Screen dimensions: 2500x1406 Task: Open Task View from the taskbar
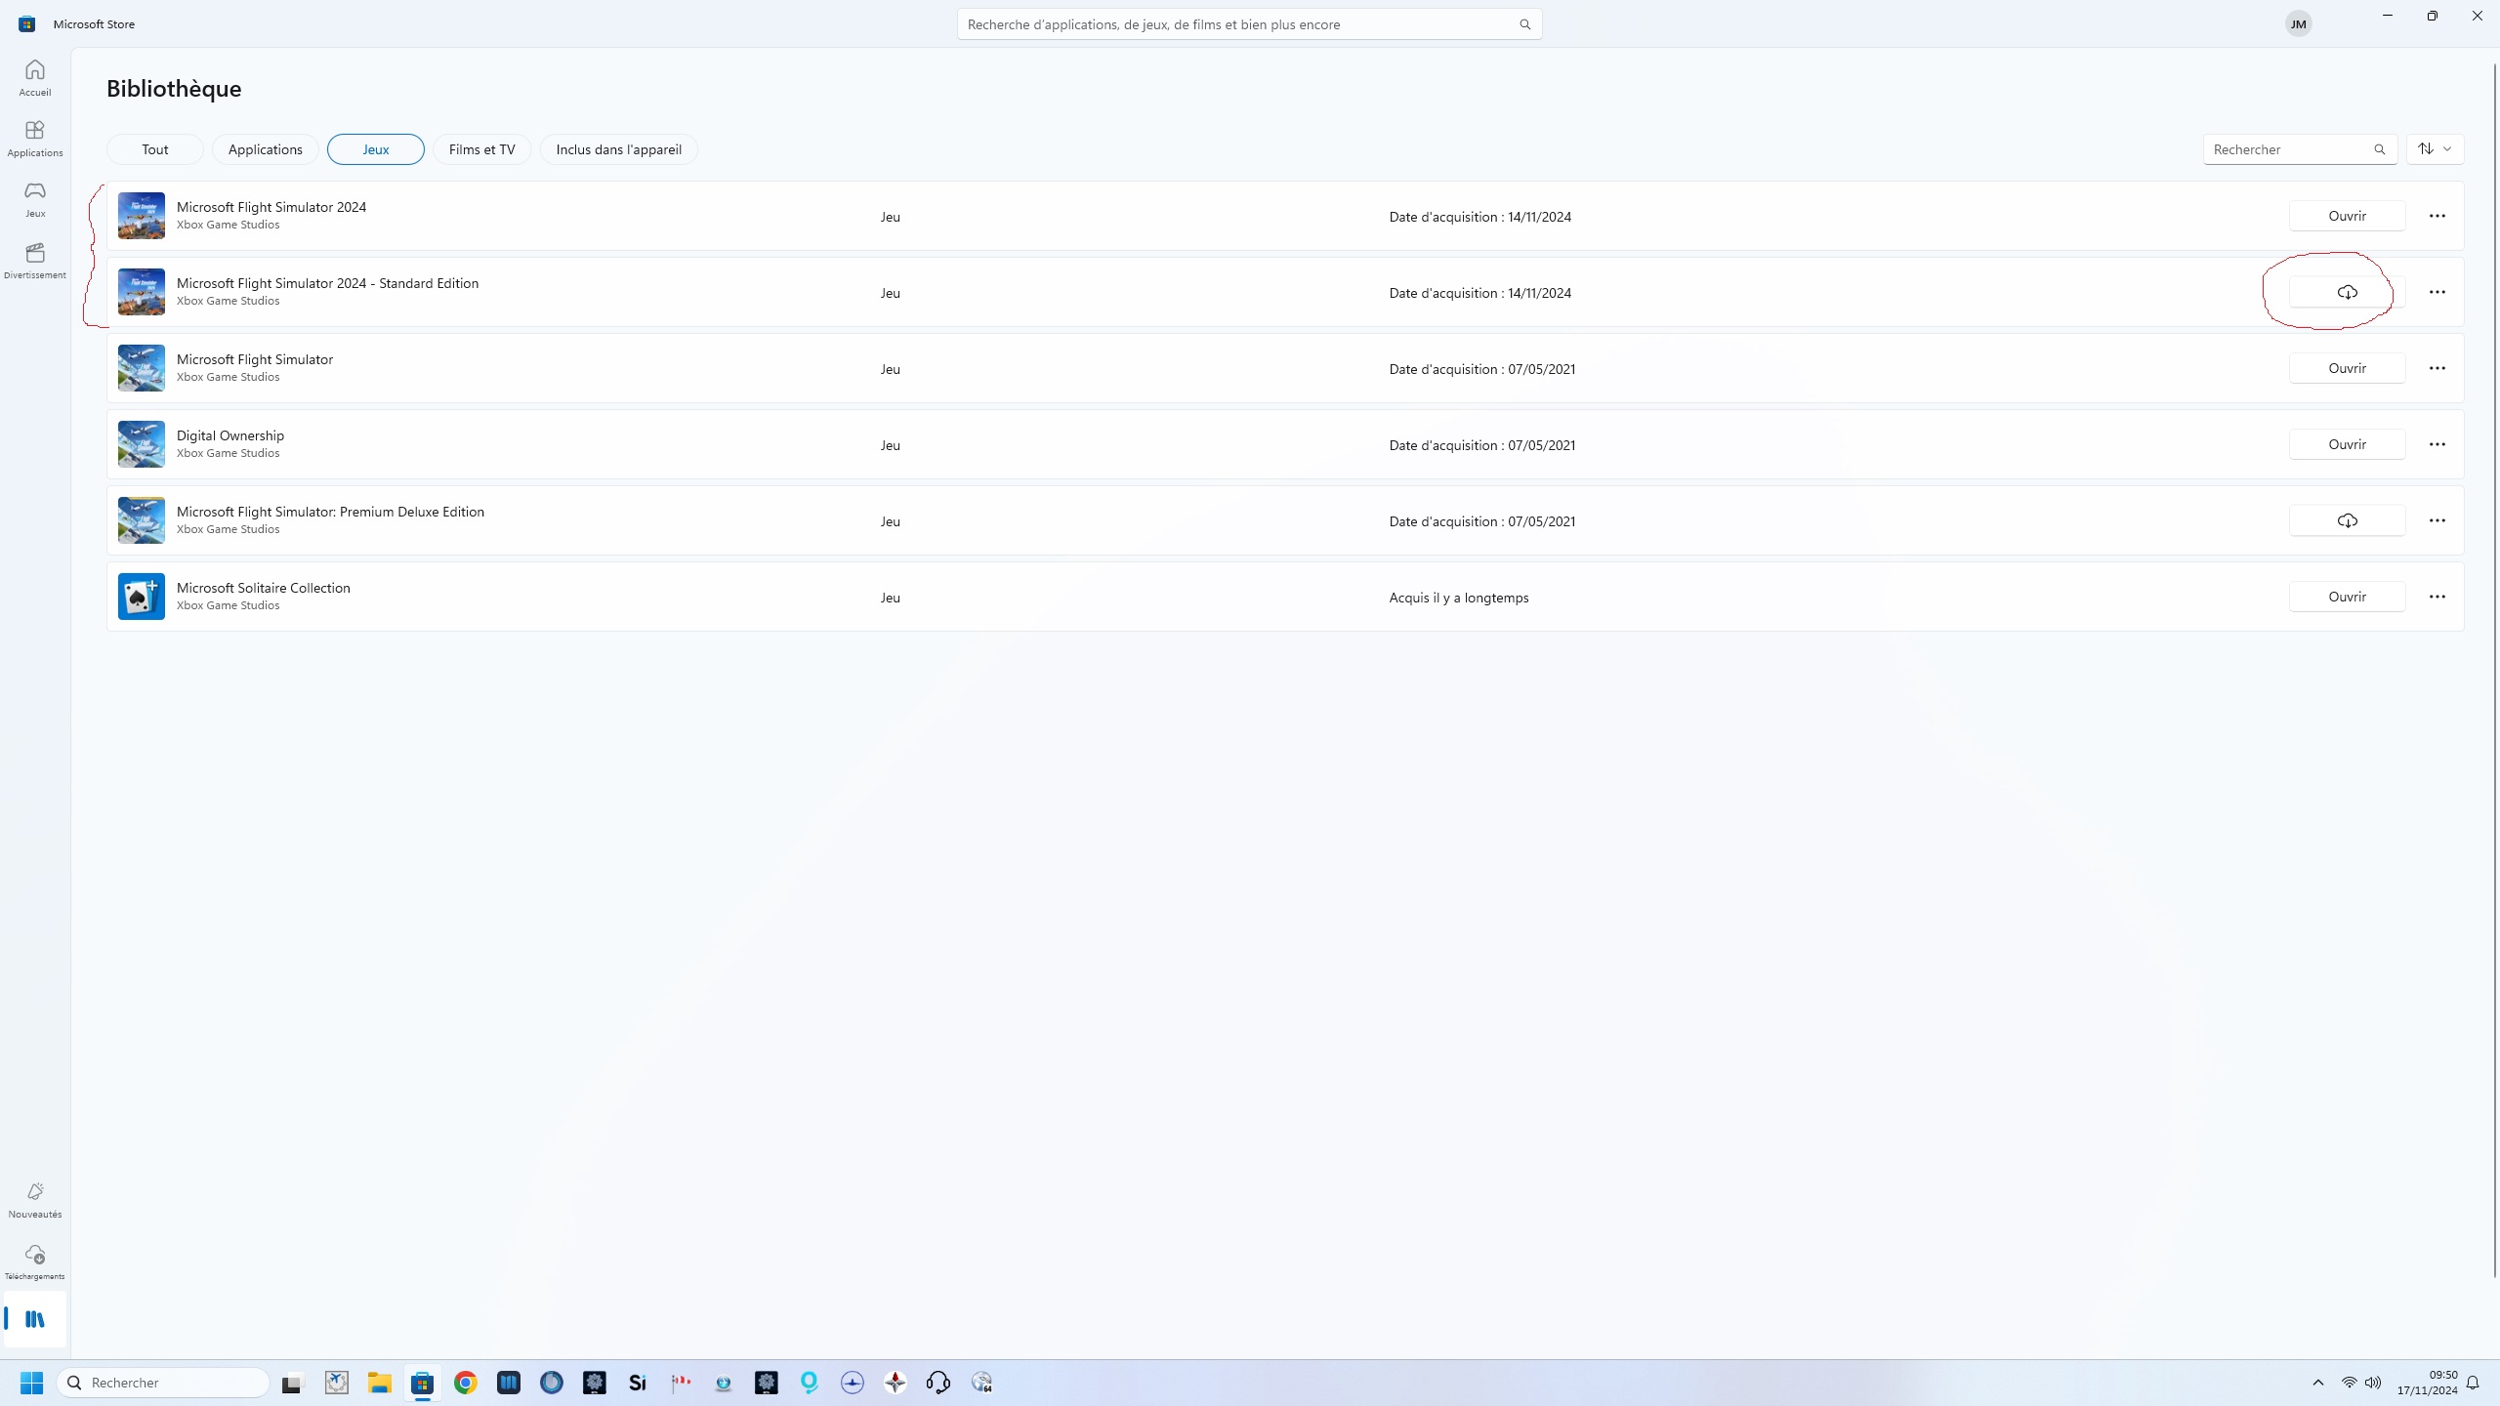pos(292,1383)
